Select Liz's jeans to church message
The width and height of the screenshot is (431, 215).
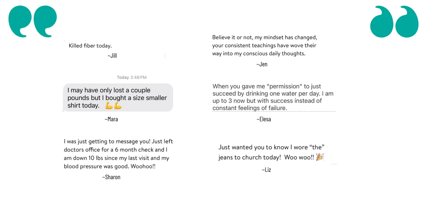click(272, 152)
